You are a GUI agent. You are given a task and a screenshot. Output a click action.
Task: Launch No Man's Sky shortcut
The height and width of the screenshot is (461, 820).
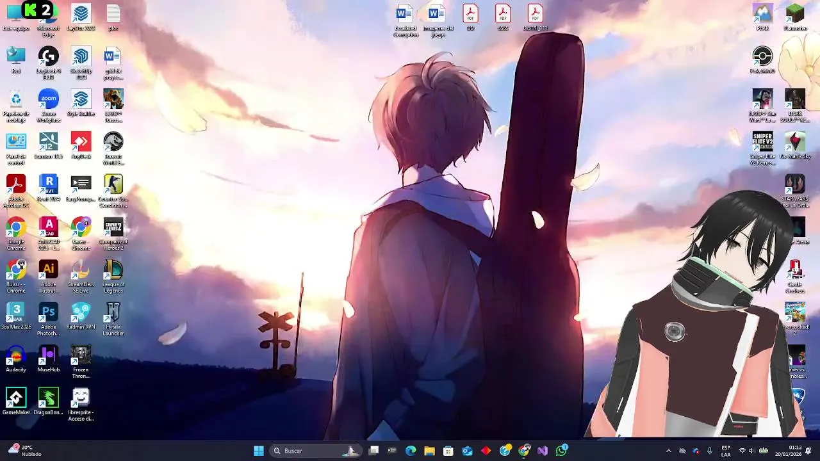tap(795, 145)
